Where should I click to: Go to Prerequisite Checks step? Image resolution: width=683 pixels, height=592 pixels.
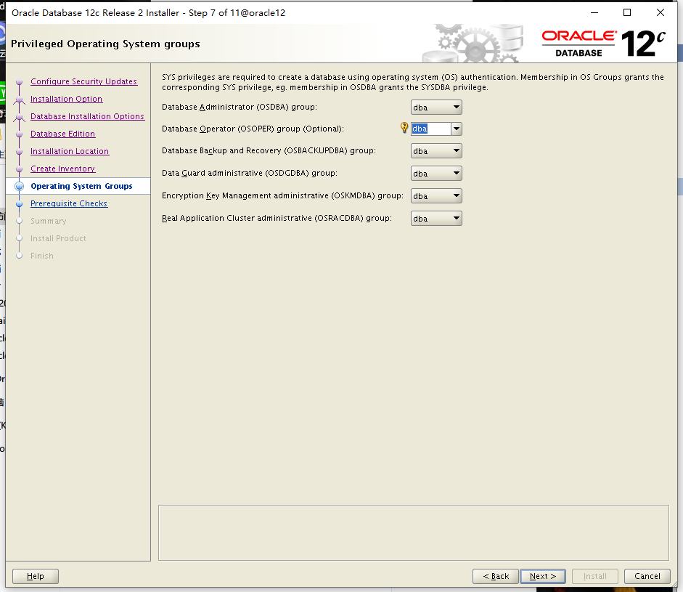69,203
